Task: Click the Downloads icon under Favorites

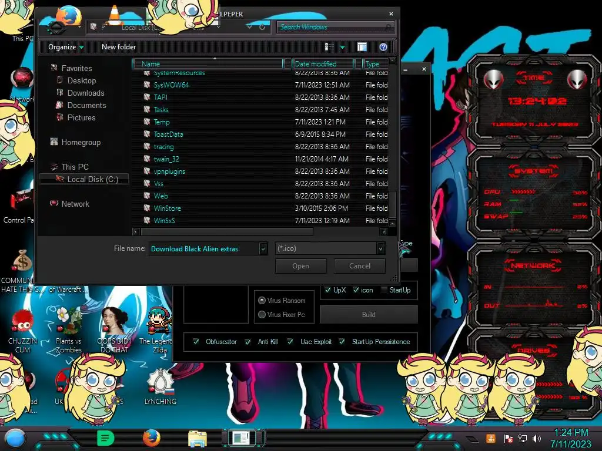Action: point(59,92)
